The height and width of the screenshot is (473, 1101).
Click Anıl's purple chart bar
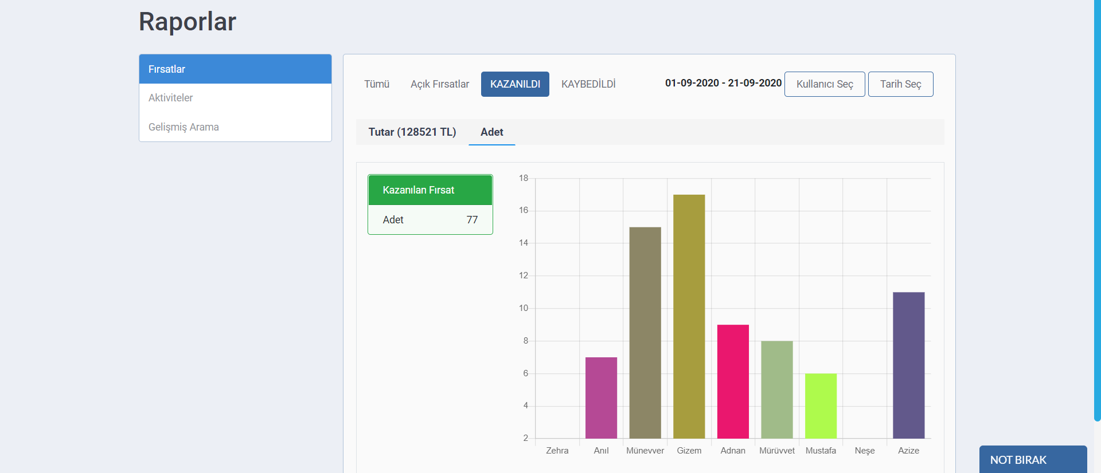pyautogui.click(x=601, y=398)
